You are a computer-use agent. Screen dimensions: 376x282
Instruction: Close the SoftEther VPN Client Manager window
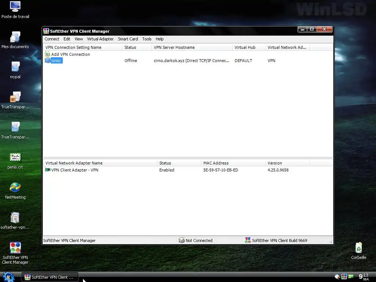pos(325,29)
